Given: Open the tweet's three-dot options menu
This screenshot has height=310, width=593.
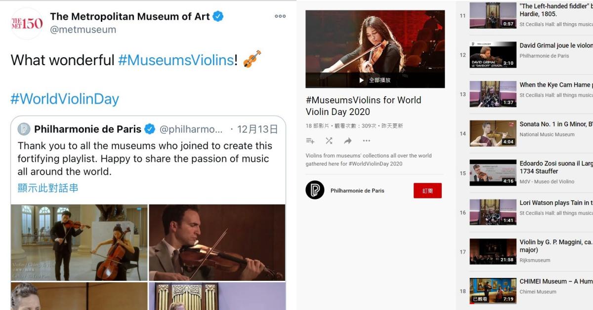Looking at the screenshot, I should 280,16.
